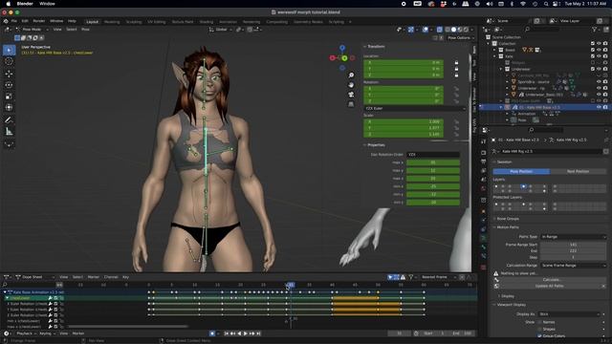This screenshot has width=612, height=344.
Task: Toggle lock on Location X
Action: (456, 62)
